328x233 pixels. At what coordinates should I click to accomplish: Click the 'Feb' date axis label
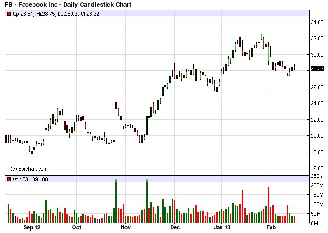pyautogui.click(x=271, y=227)
